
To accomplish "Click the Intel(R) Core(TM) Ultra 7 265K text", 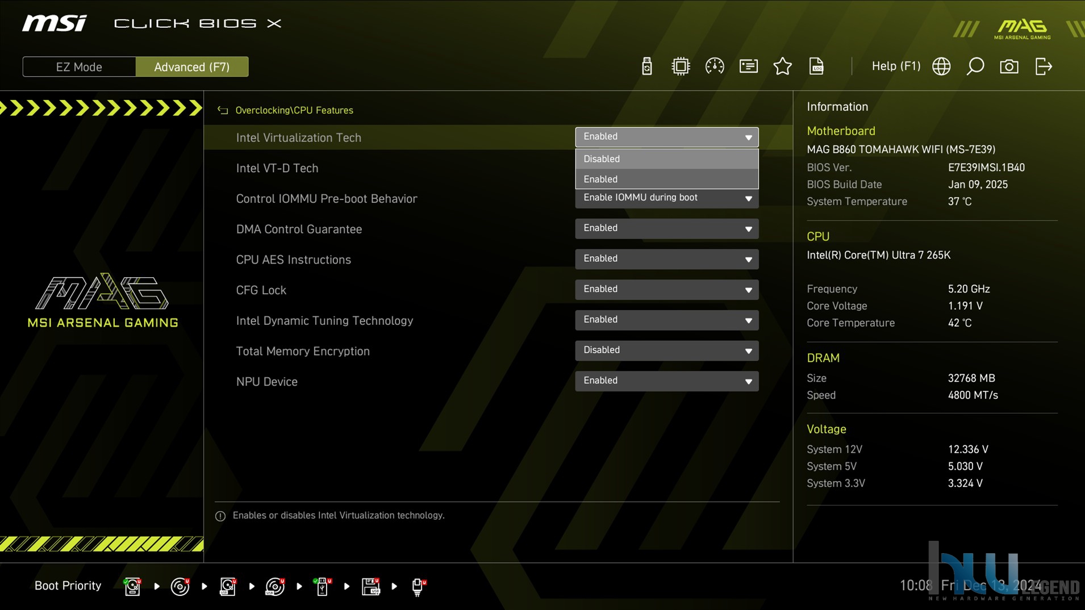I will point(878,255).
